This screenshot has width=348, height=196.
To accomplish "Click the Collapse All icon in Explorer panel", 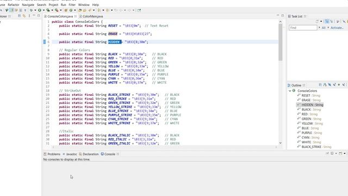I will click(20, 16).
